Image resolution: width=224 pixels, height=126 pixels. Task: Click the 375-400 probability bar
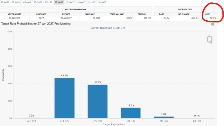click(98, 101)
